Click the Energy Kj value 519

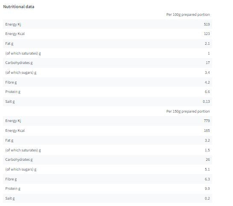click(x=207, y=24)
